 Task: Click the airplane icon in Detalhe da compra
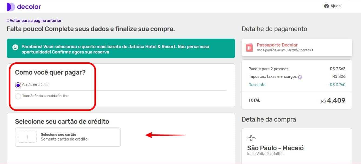coord(251,138)
